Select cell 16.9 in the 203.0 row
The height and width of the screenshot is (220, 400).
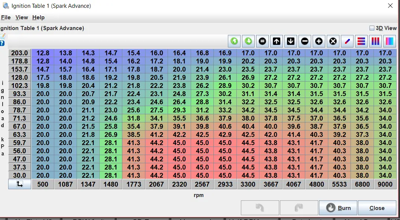tap(225, 53)
